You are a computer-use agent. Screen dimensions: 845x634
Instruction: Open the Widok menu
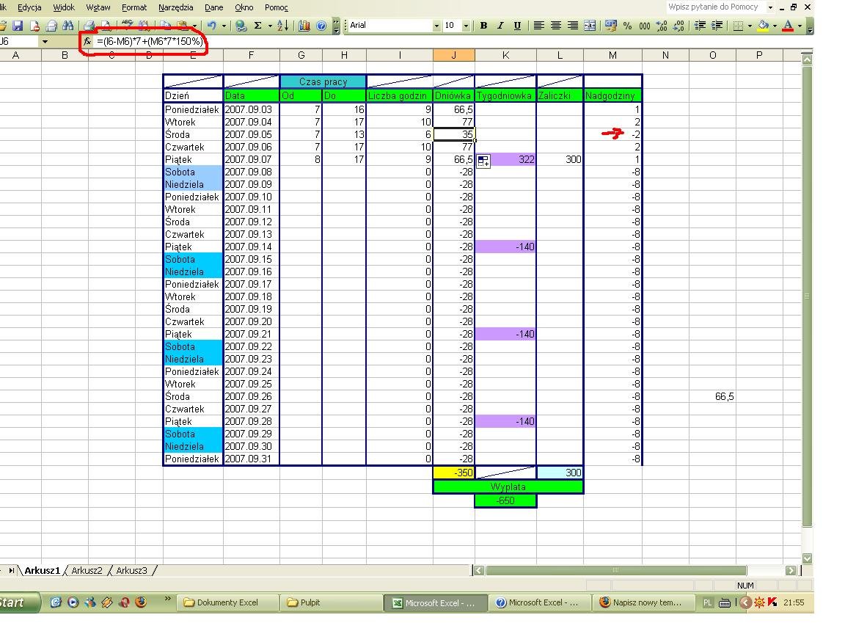tap(64, 7)
